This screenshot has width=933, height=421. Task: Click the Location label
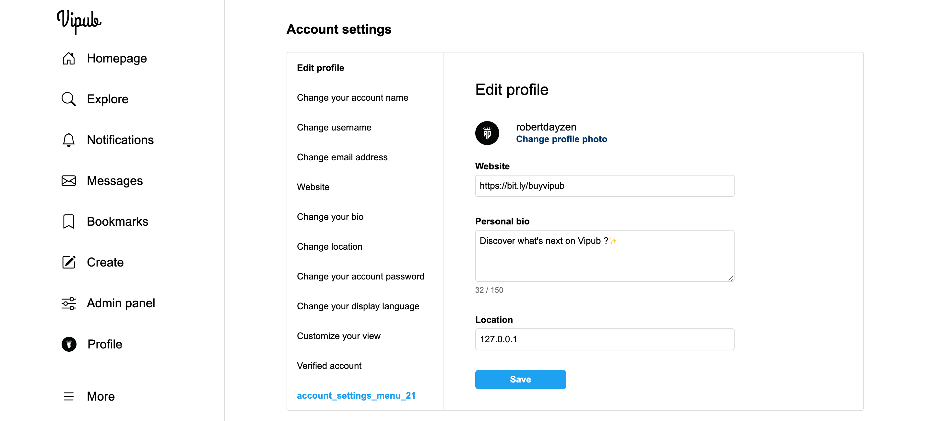tap(494, 320)
